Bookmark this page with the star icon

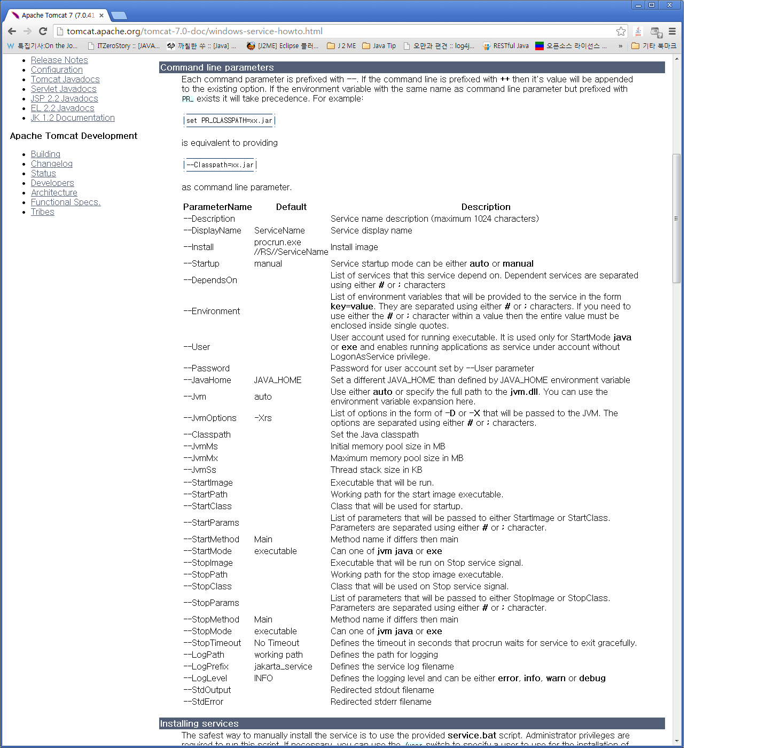click(x=621, y=31)
